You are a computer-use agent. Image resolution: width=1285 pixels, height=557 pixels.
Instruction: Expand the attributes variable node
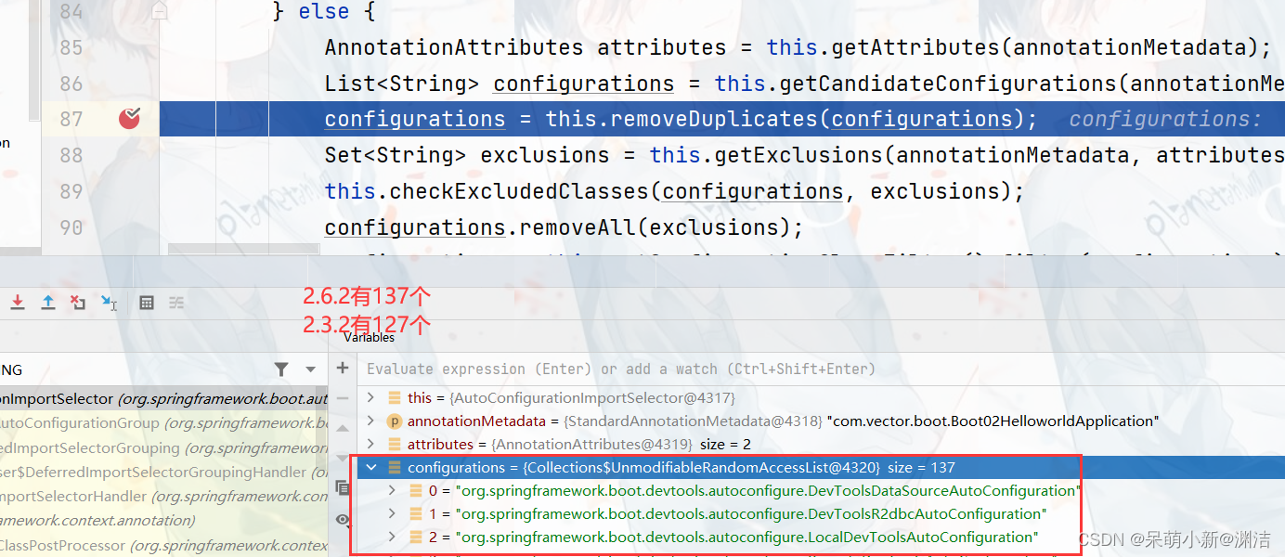pyautogui.click(x=371, y=444)
